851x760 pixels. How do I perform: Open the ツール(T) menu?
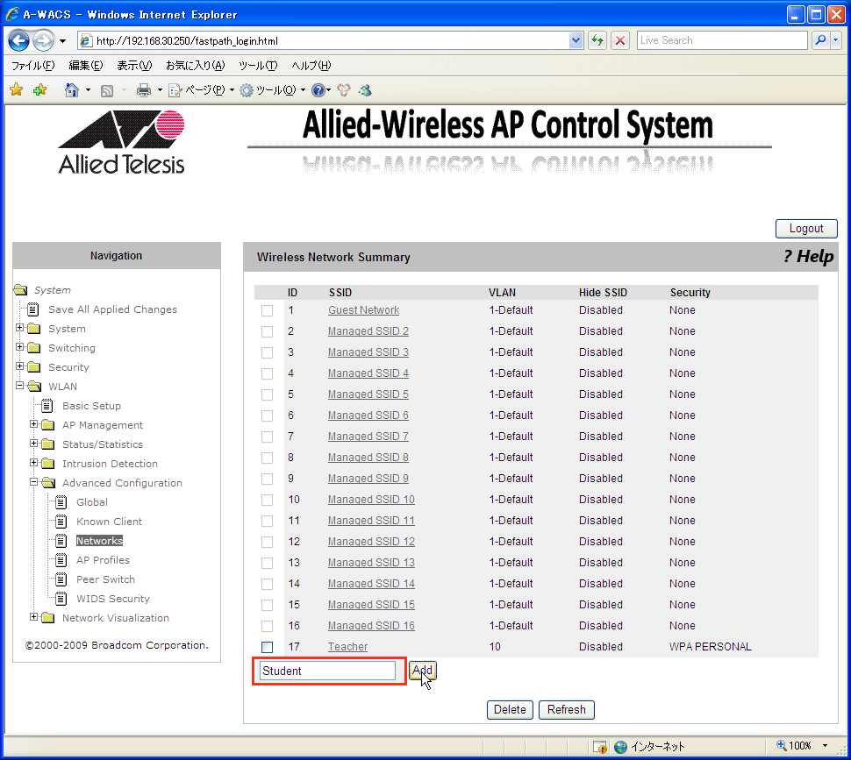(258, 66)
